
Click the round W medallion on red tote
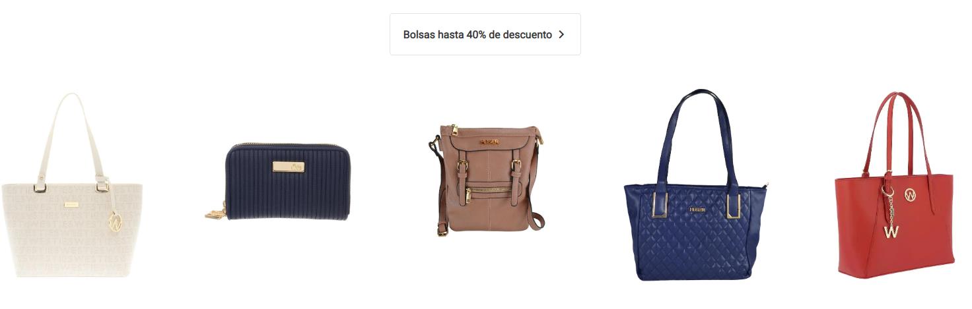pos(911,194)
